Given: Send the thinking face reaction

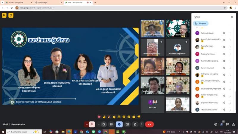Looking at the screenshot, I should pos(134,117).
